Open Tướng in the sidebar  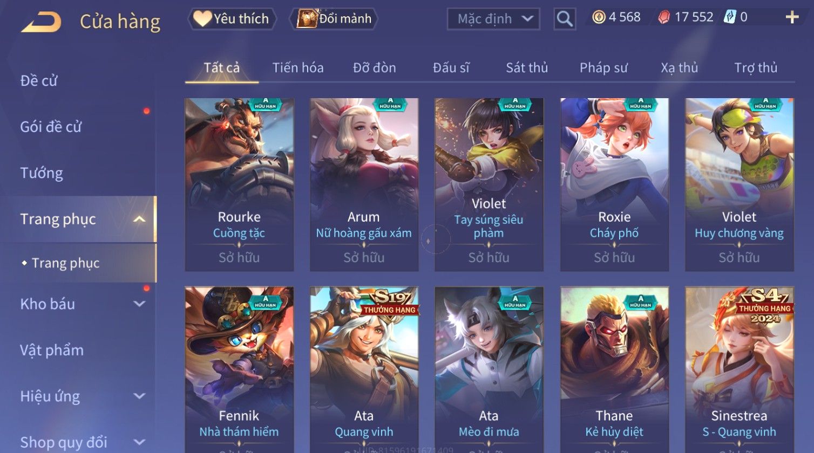click(x=42, y=173)
